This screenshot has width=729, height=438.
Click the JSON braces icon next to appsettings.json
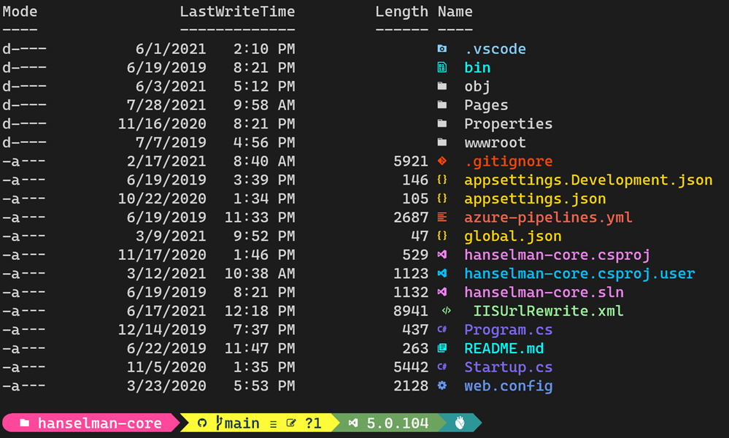coord(444,198)
